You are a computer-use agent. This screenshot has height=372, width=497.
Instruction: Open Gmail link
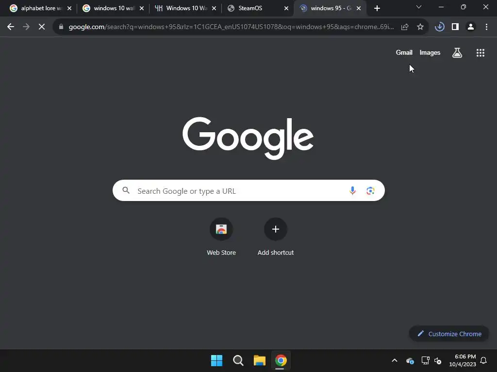[x=404, y=52]
